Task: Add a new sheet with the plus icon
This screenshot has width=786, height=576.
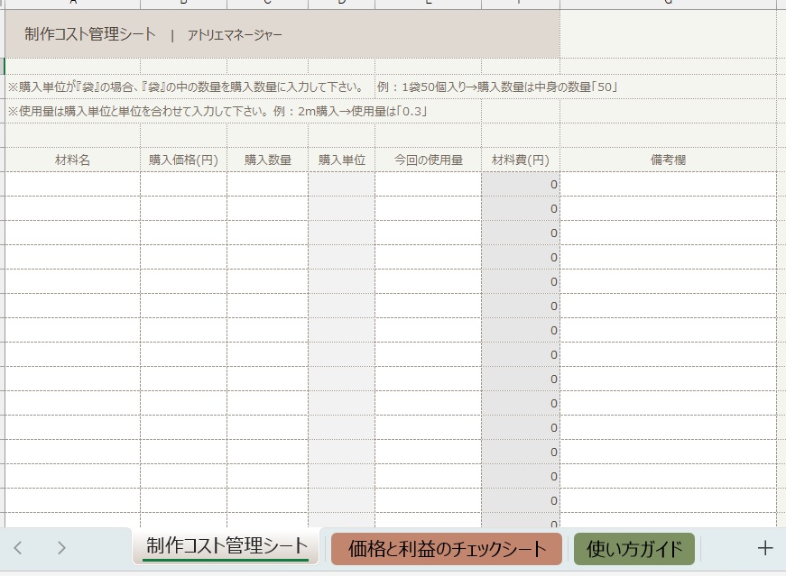Action: point(764,547)
